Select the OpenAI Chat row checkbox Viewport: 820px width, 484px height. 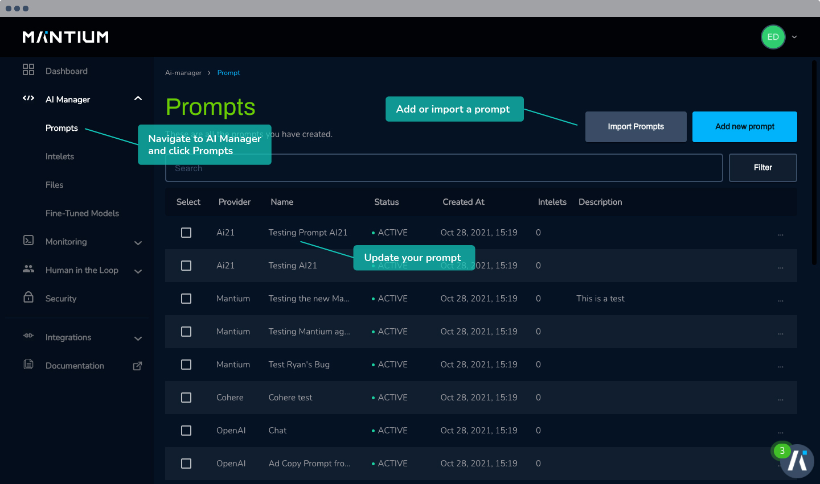click(186, 431)
